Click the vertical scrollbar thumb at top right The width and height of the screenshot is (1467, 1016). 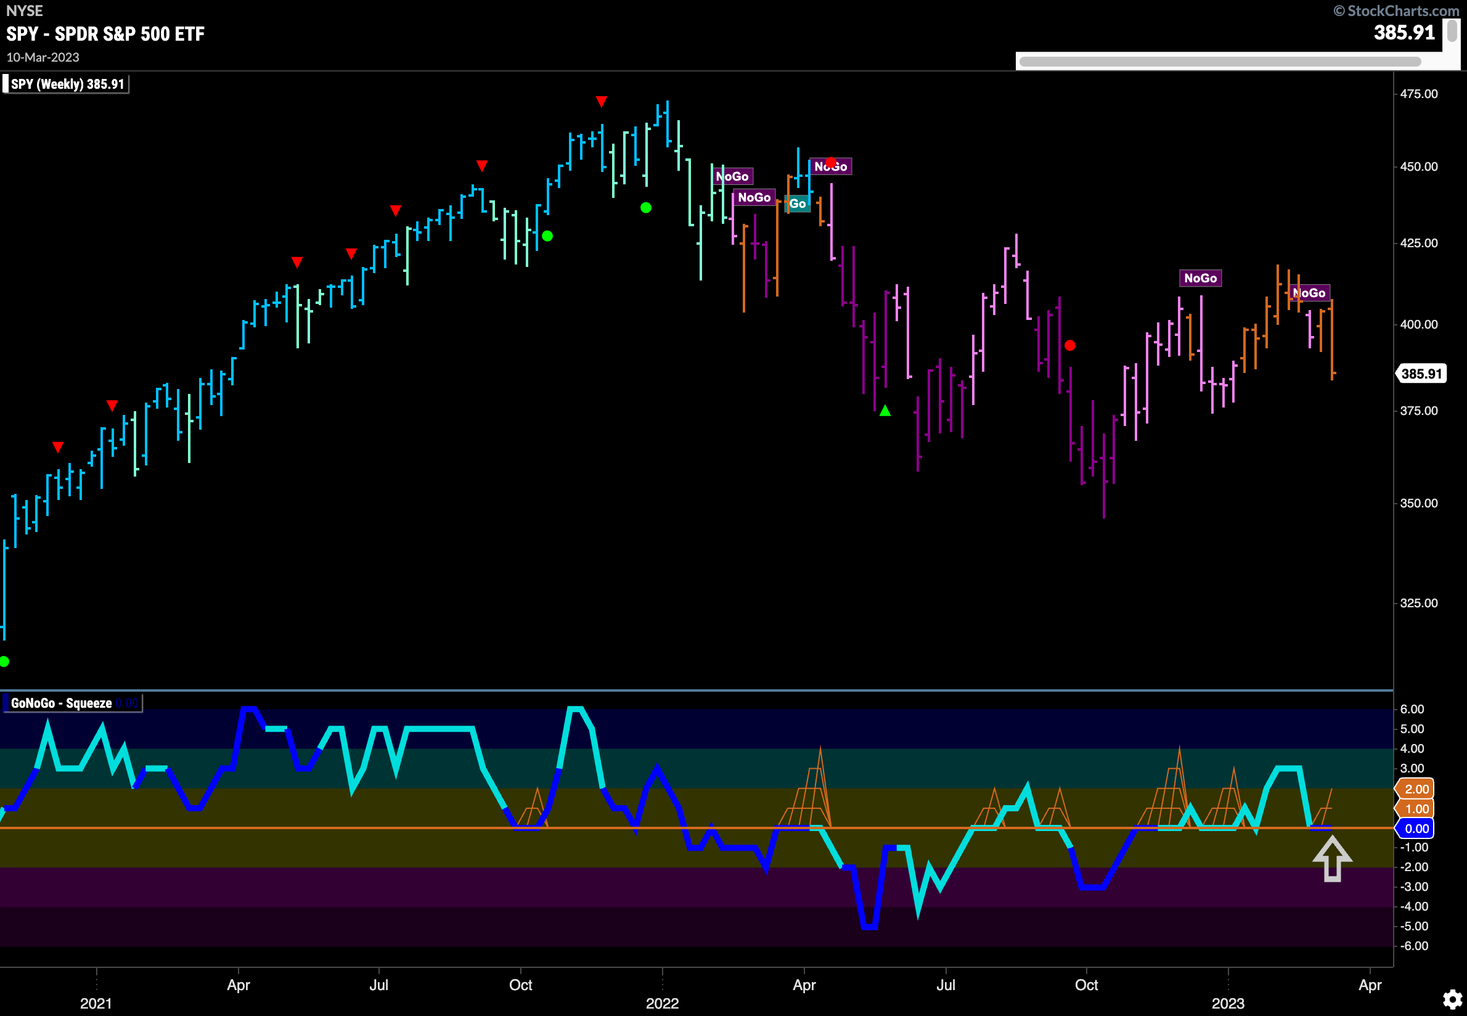tap(1452, 31)
